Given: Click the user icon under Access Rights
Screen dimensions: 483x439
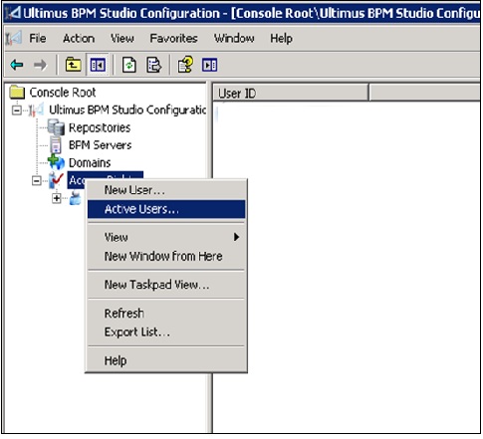Looking at the screenshot, I should click(x=76, y=198).
